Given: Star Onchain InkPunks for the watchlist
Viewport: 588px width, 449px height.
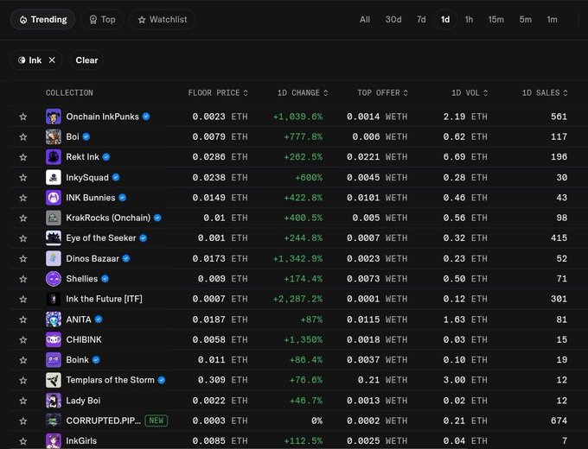Looking at the screenshot, I should click(23, 117).
